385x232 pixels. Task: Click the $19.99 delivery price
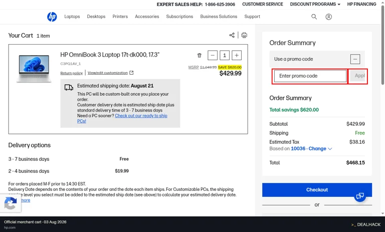coord(122,171)
